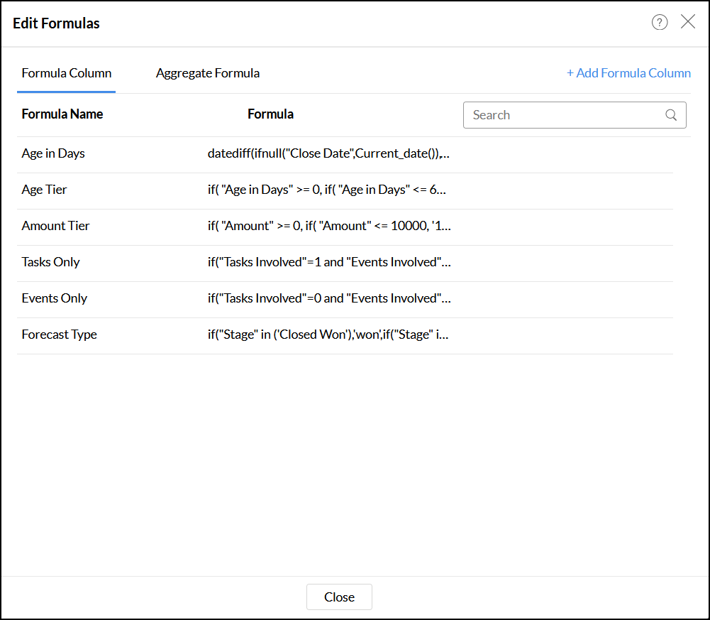This screenshot has height=620, width=710.
Task: Select the Forecast Type formula name
Action: [x=60, y=335]
